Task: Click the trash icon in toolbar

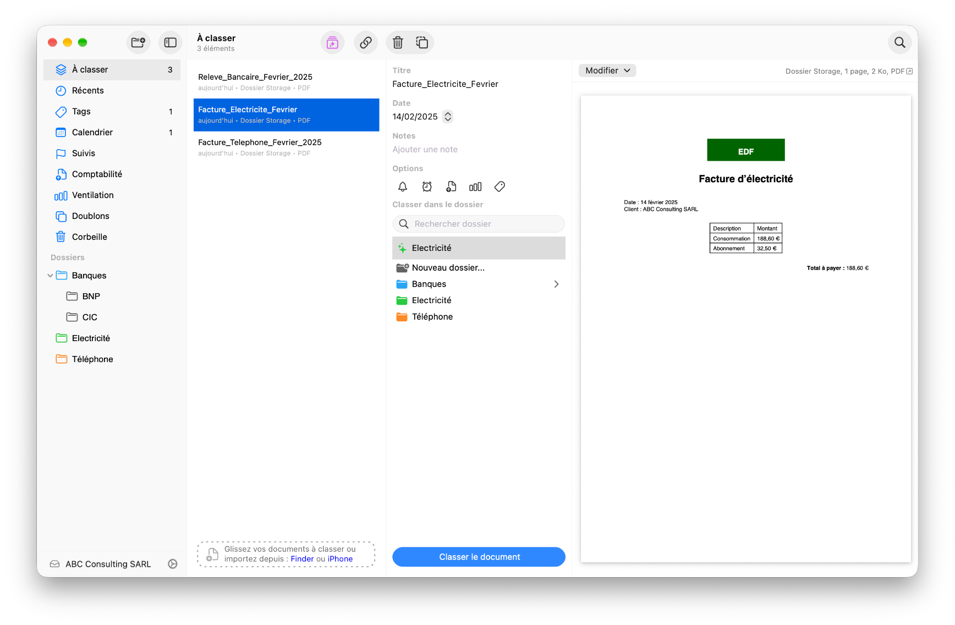Action: (x=398, y=42)
